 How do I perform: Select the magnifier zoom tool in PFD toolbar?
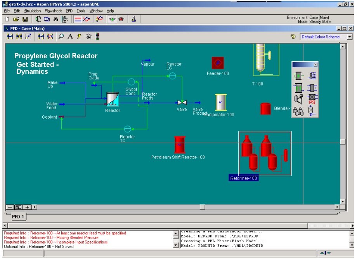click(61, 37)
